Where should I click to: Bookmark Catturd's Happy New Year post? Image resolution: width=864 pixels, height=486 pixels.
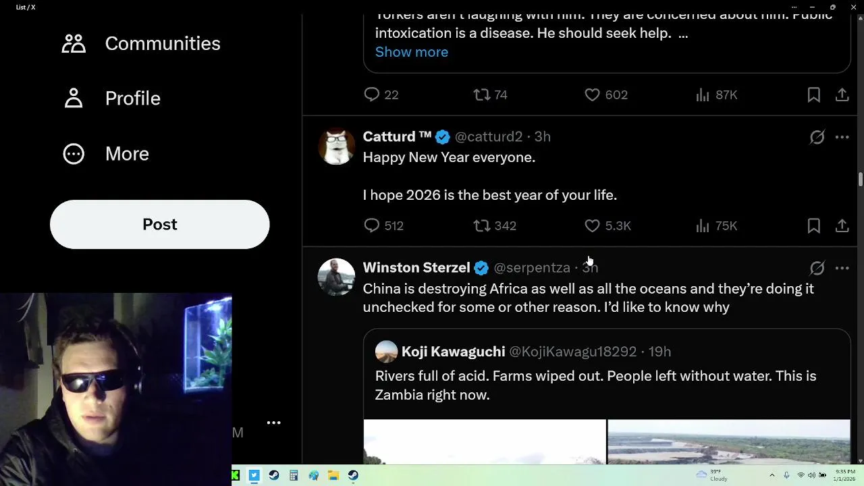813,225
